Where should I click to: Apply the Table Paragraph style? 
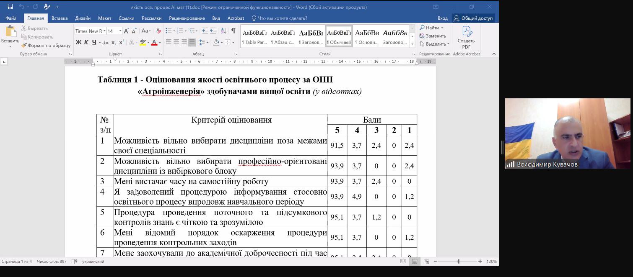pyautogui.click(x=254, y=36)
